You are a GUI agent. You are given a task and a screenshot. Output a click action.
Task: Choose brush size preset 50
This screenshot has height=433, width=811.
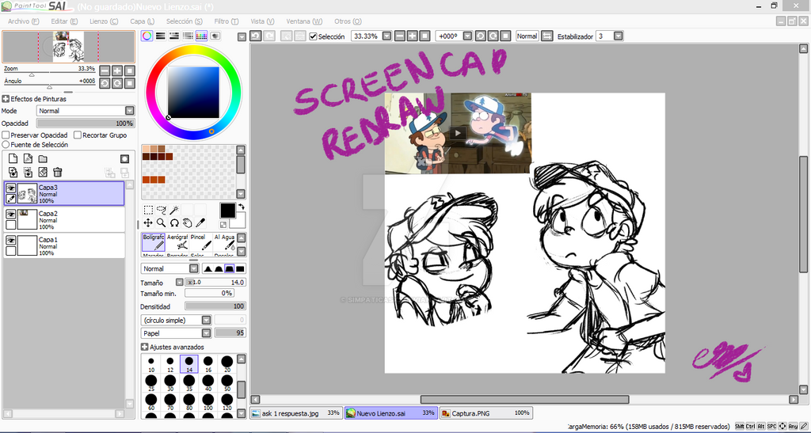tap(227, 382)
